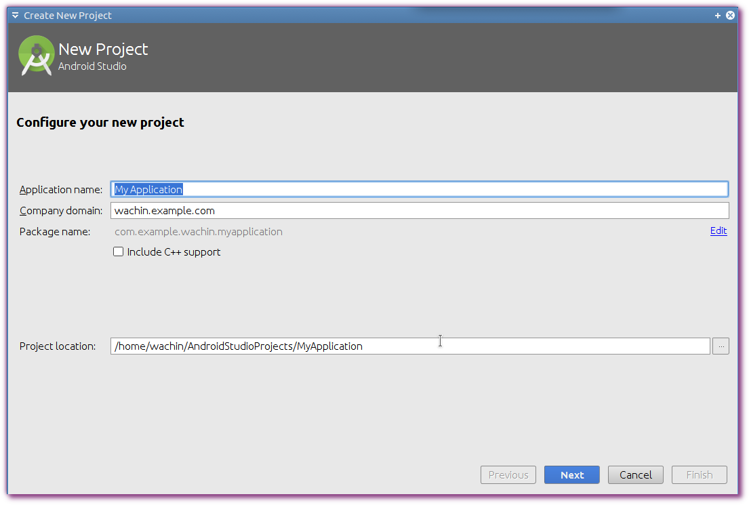Click the Company domain label
Screen dimensions: 749x505
click(60, 211)
